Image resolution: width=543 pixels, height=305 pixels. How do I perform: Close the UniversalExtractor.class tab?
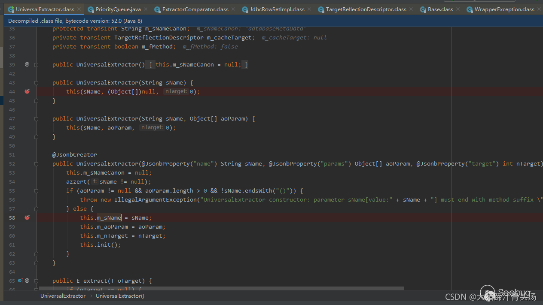coord(79,9)
